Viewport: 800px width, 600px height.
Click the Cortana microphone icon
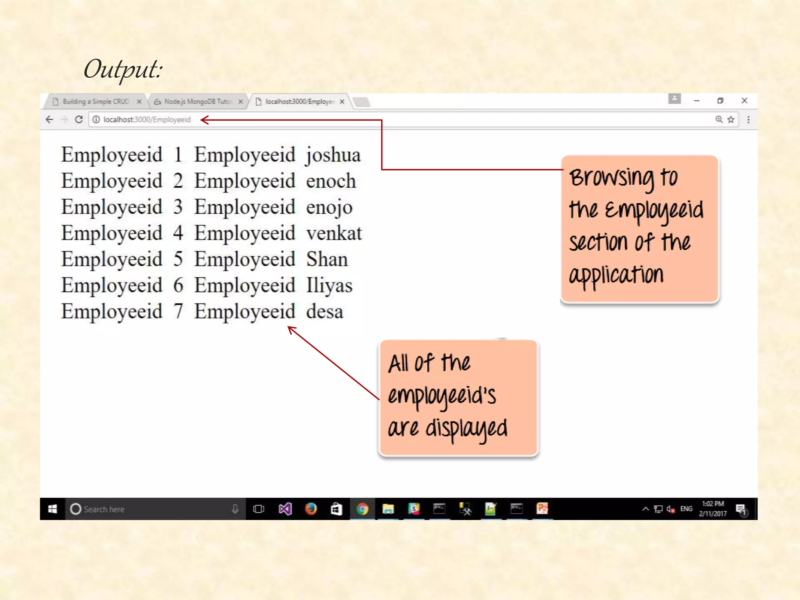point(235,509)
